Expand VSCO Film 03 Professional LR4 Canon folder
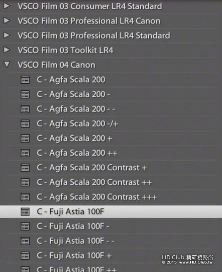 7,20
